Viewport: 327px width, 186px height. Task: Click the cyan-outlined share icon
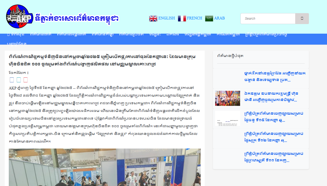(19, 80)
